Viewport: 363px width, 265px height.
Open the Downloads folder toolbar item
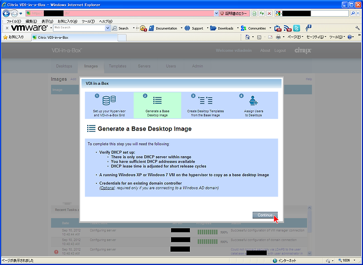[x=222, y=28]
